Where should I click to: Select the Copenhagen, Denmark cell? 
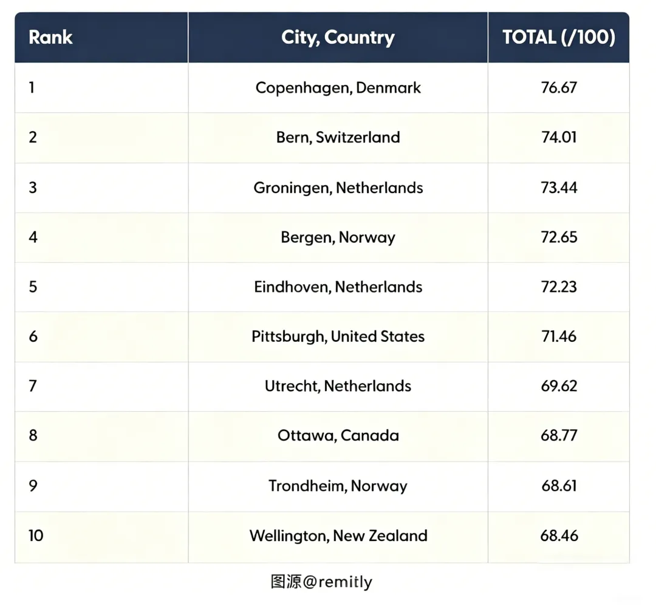pyautogui.click(x=338, y=88)
